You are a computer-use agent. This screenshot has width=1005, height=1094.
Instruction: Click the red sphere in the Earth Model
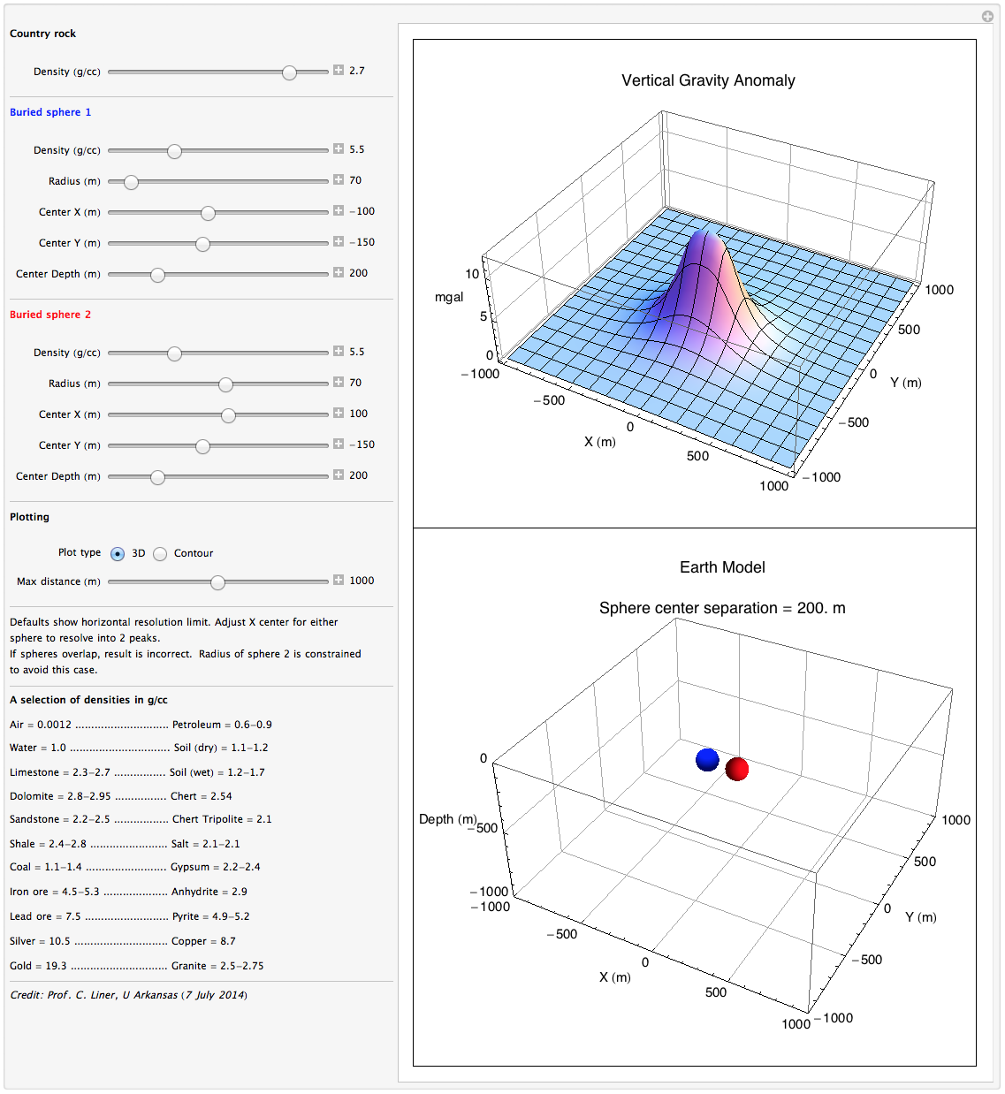click(737, 770)
